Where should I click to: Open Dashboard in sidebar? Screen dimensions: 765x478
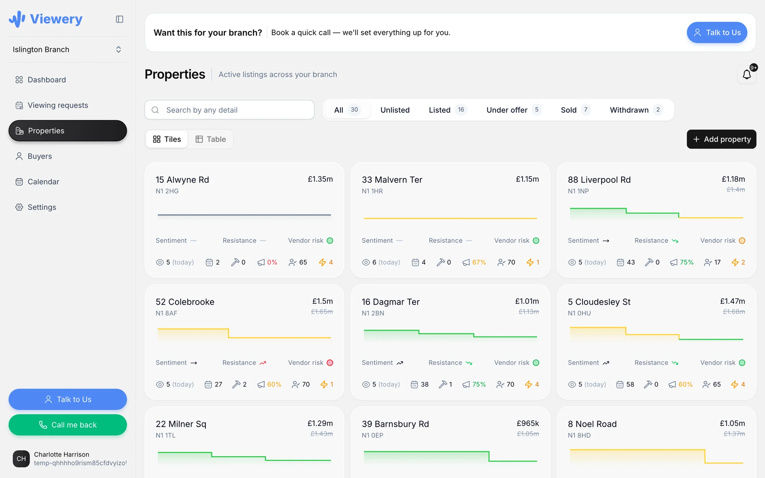point(68,80)
